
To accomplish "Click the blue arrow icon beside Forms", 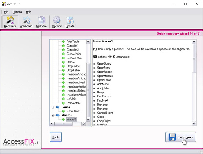I will click(x=58, y=107).
